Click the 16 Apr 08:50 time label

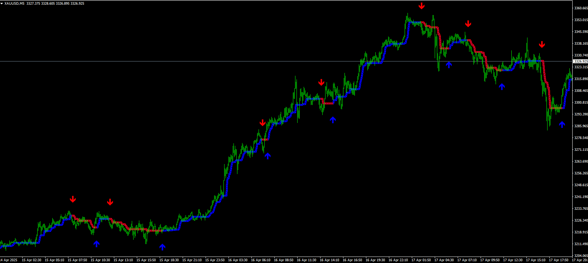pyautogui.click(x=284, y=260)
